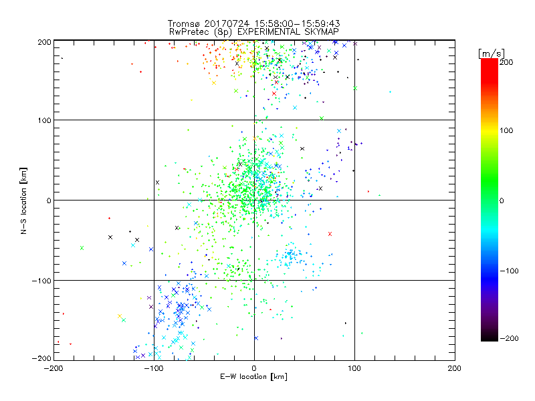Click the colorbar tick label "200"
The image size is (535, 401).
click(507, 62)
